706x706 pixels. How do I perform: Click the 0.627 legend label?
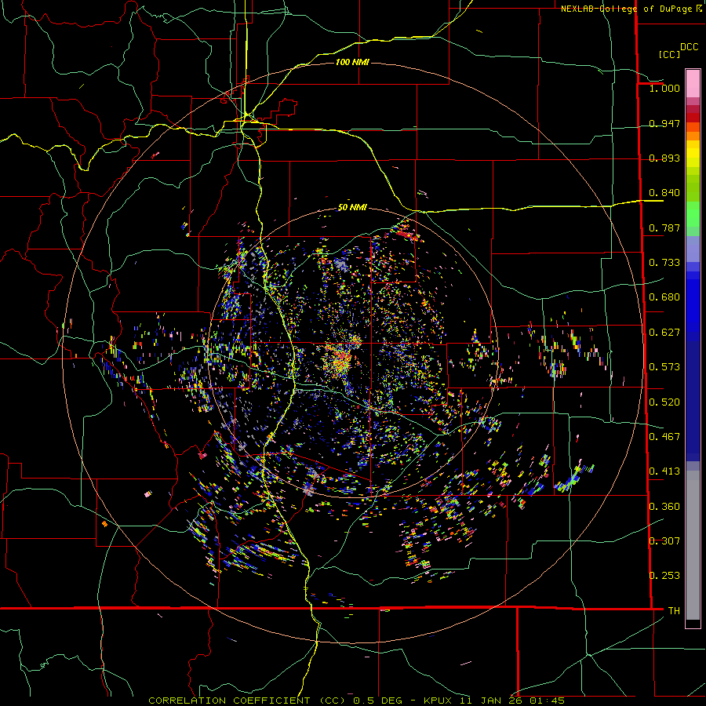[x=664, y=333]
